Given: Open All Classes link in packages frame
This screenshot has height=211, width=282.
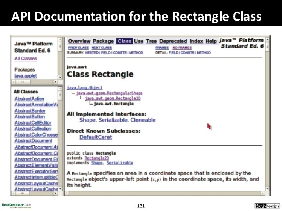Looking at the screenshot, I should click(x=26, y=59).
